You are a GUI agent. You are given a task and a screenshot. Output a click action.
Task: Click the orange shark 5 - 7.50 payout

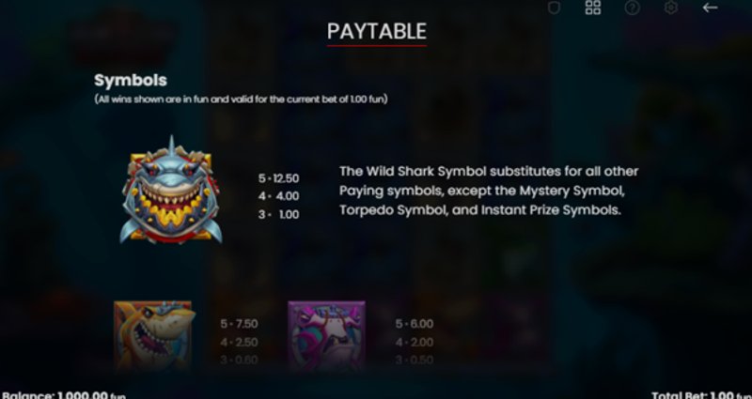click(x=240, y=324)
